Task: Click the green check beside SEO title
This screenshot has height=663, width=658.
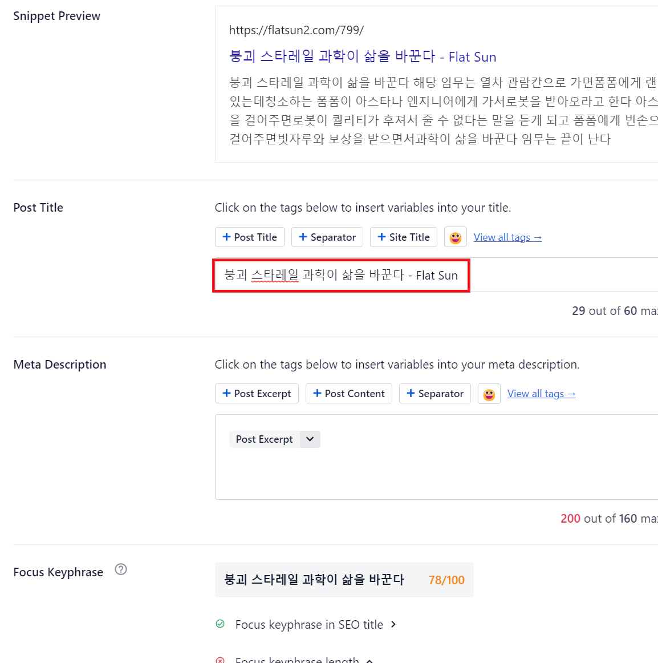Action: click(x=220, y=624)
